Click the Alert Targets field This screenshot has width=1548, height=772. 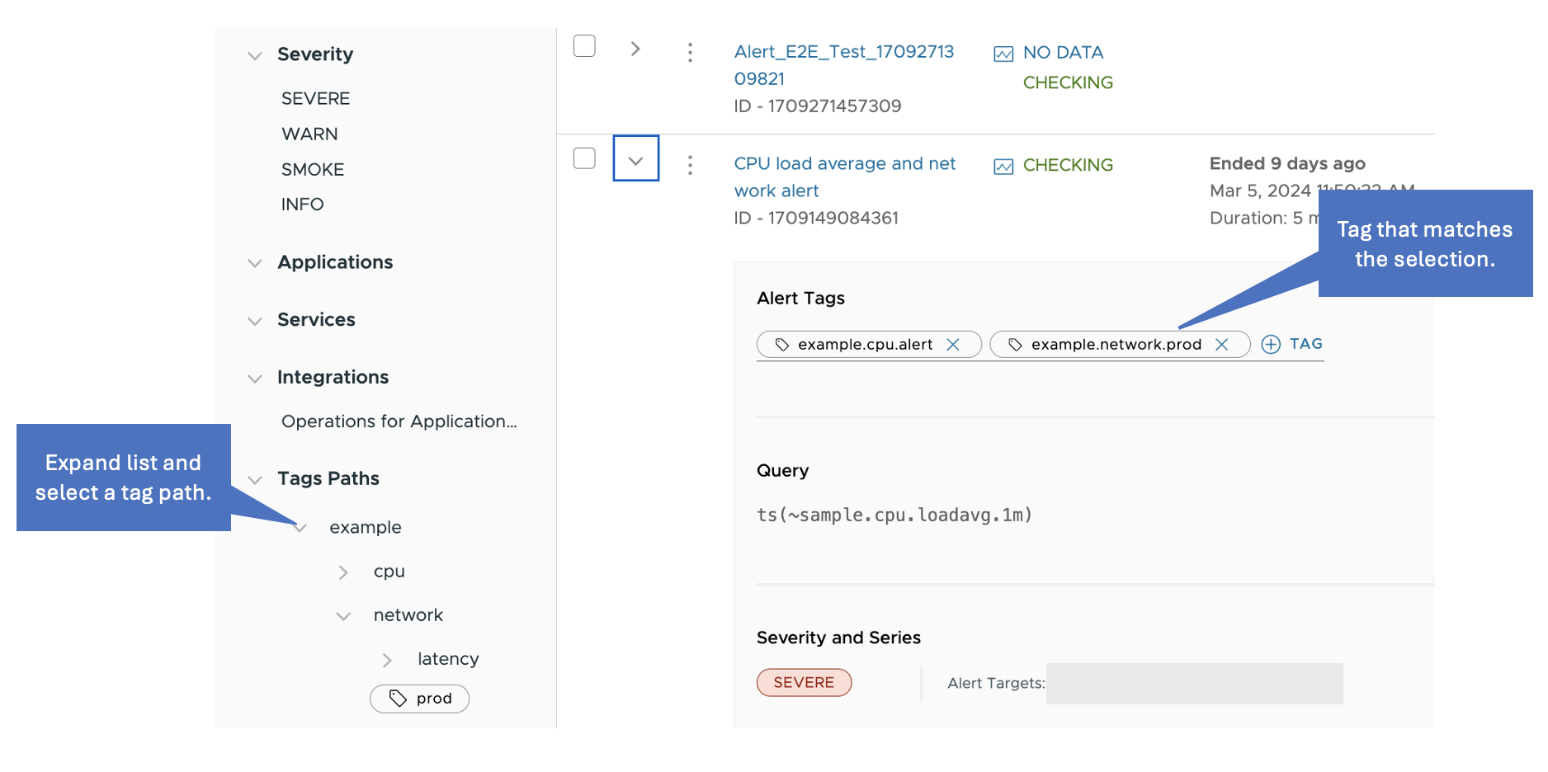pyautogui.click(x=1194, y=684)
